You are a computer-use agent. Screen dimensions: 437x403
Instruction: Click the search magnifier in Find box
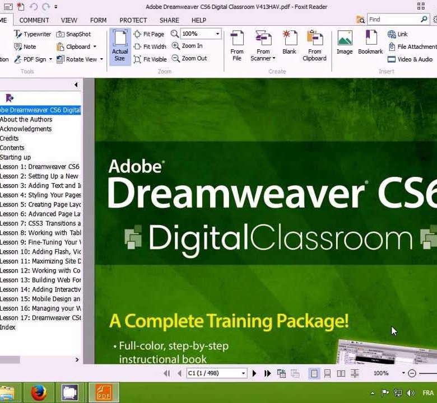click(x=424, y=19)
